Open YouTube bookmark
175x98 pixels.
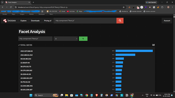click(71, 11)
